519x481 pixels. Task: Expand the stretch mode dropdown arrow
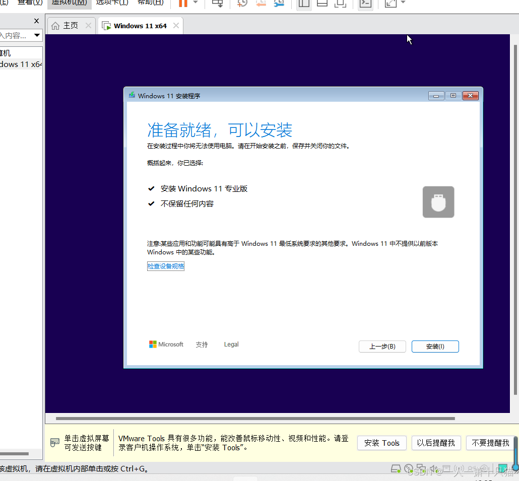pyautogui.click(x=403, y=2)
